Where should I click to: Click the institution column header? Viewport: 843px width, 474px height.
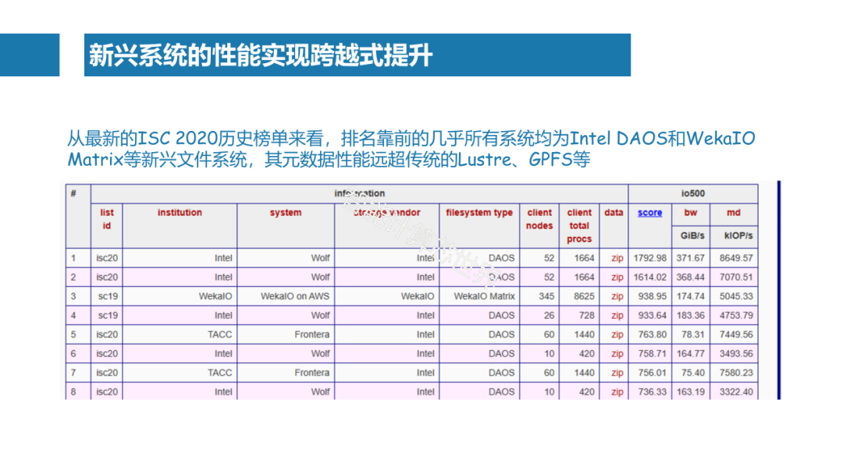(180, 213)
